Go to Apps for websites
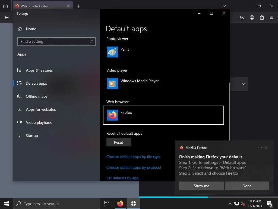Image resolution: width=278 pixels, height=209 pixels. point(36,109)
